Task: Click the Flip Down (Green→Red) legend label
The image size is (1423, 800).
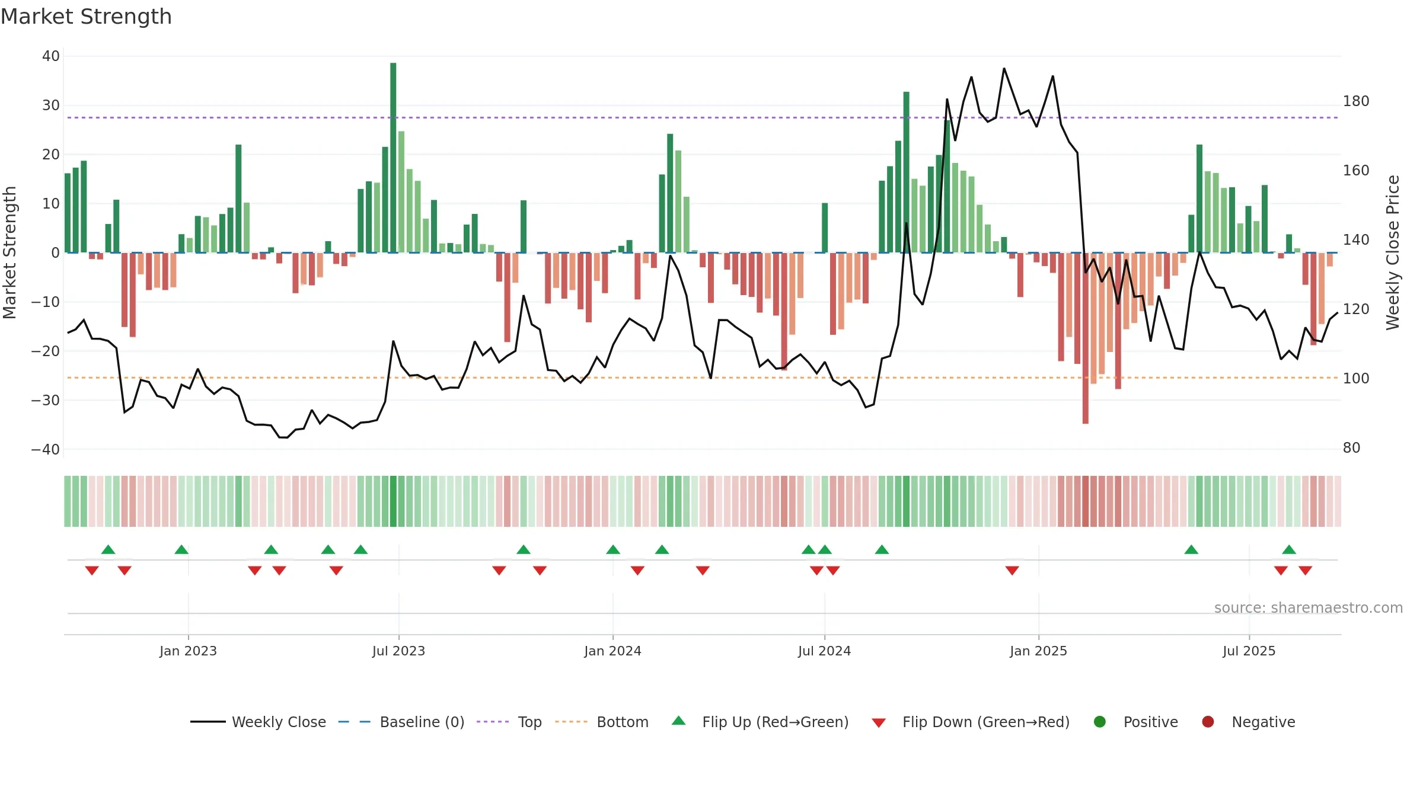Action: 986,722
